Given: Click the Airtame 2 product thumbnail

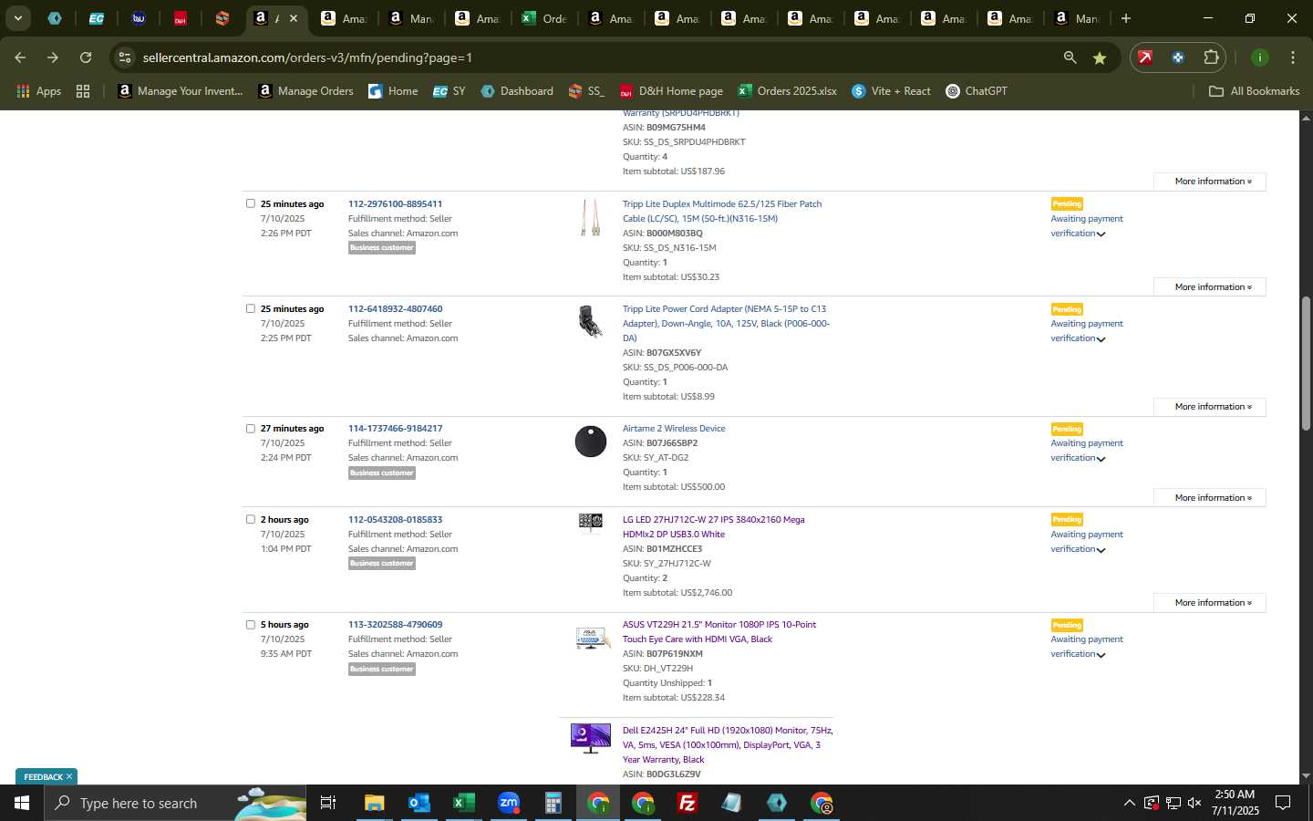Looking at the screenshot, I should (591, 442).
